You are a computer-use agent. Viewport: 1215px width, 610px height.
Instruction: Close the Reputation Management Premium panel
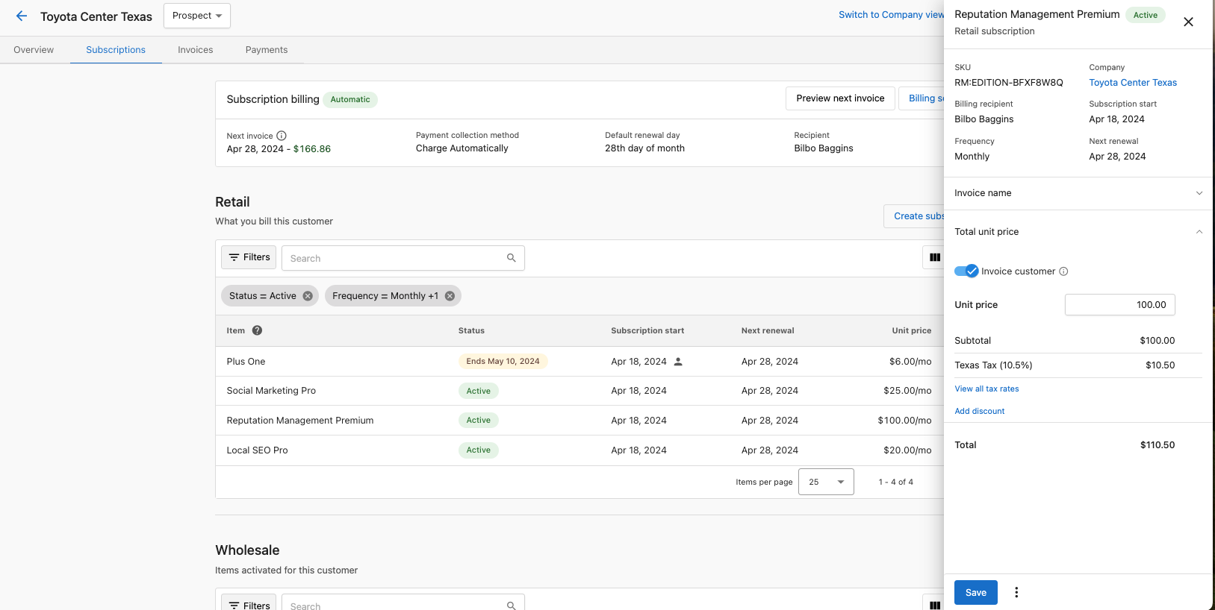coord(1188,22)
